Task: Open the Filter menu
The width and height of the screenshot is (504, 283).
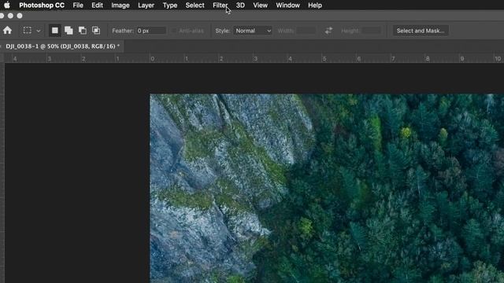Action: [220, 6]
